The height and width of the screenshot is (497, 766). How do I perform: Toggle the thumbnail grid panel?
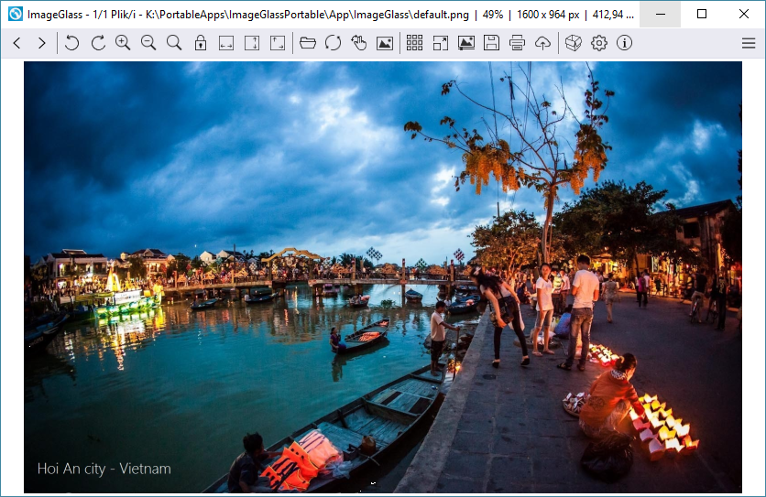pyautogui.click(x=414, y=43)
